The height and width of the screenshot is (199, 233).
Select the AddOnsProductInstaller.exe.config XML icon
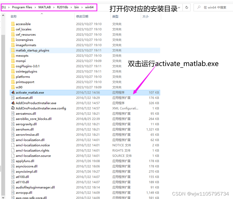13,108
